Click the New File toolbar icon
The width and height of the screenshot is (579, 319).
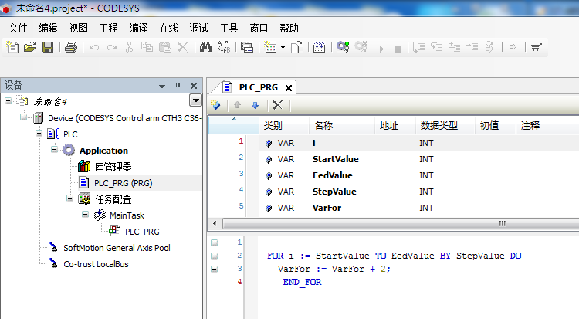[x=12, y=47]
